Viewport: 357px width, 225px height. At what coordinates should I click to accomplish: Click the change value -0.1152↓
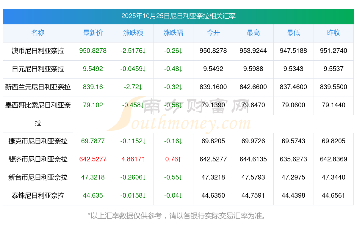pyautogui.click(x=133, y=141)
